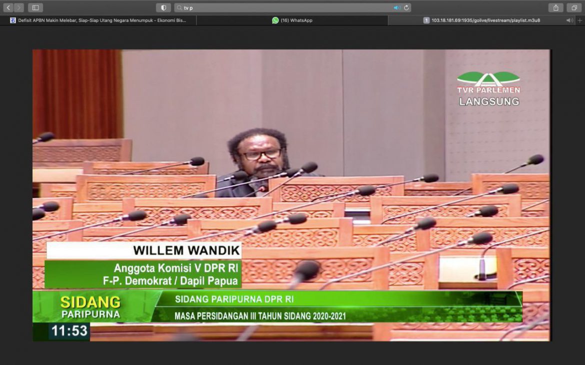Mute audio from the address bar speaker icon
585x365 pixels.
coord(396,7)
